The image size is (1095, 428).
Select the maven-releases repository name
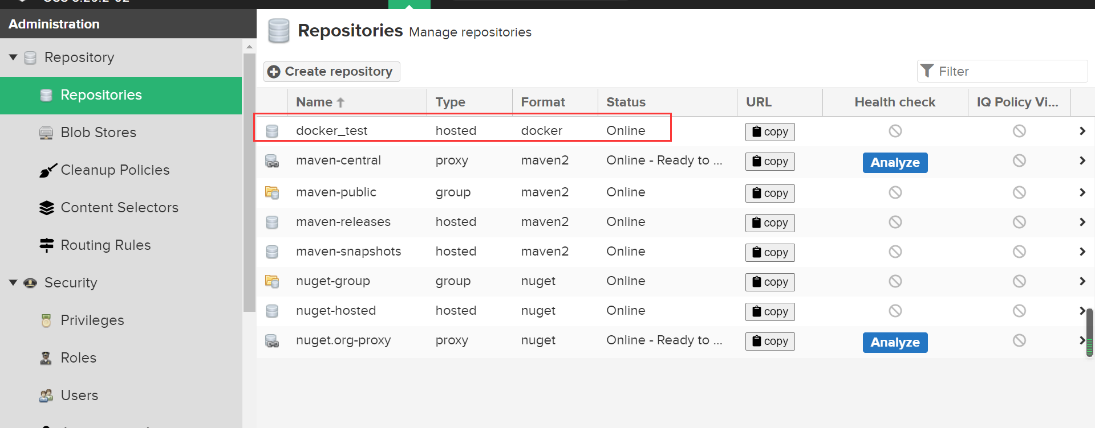[x=343, y=222]
